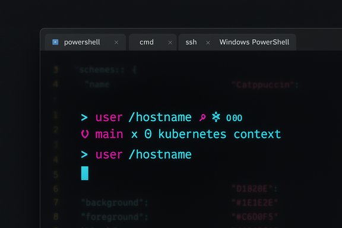This screenshot has height=228, width=342.
Task: Click the "kubernetes context" text
Action: (x=220, y=134)
